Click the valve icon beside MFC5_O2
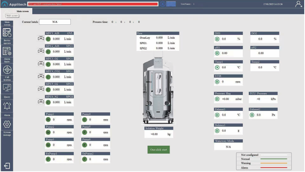This screenshot has height=172, width=305. [x=41, y=89]
